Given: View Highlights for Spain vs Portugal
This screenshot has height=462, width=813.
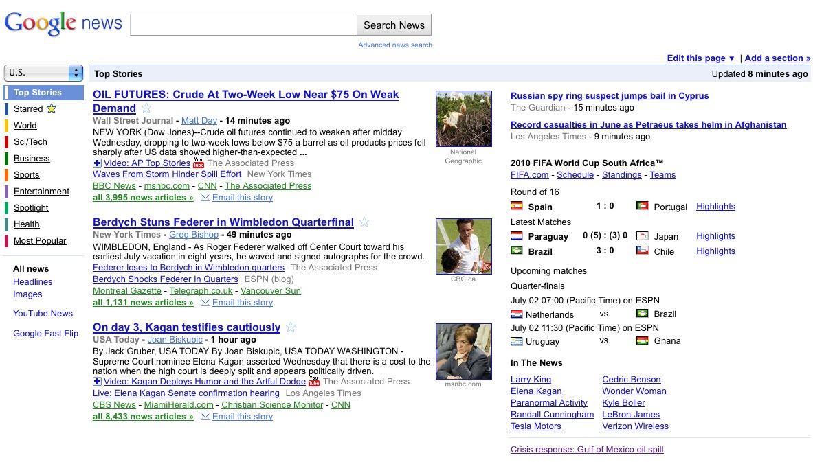Looking at the screenshot, I should click(715, 206).
